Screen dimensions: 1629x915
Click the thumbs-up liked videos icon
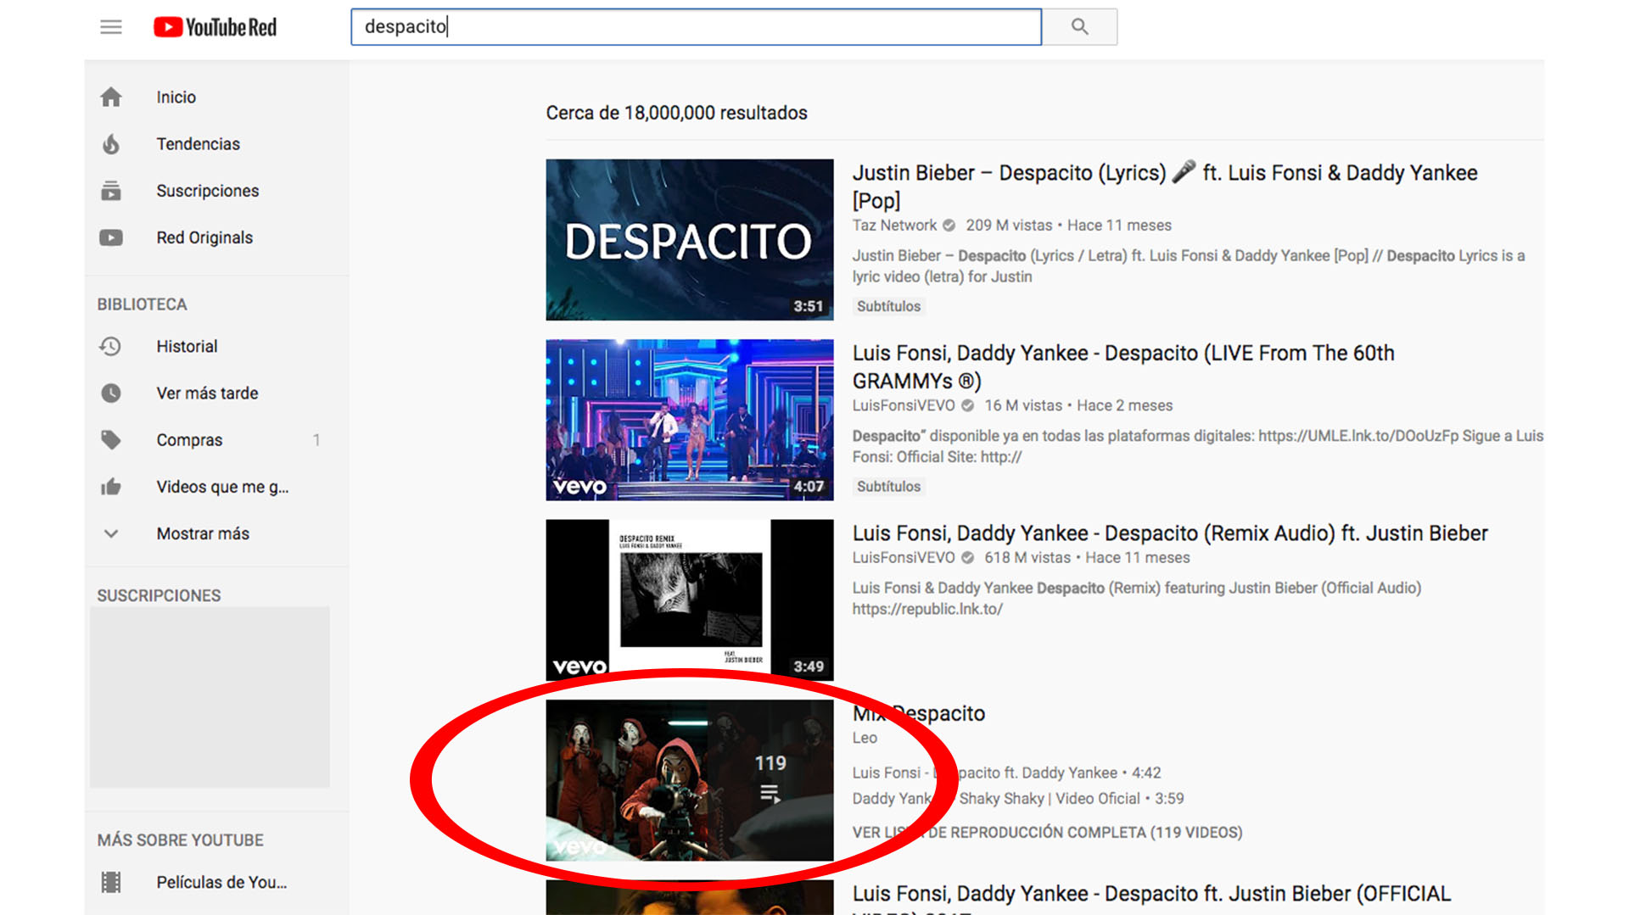[111, 487]
